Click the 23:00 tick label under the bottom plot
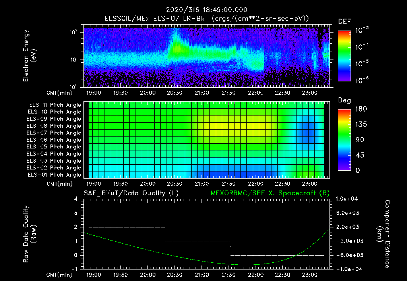The image size is (407, 281). point(310,275)
